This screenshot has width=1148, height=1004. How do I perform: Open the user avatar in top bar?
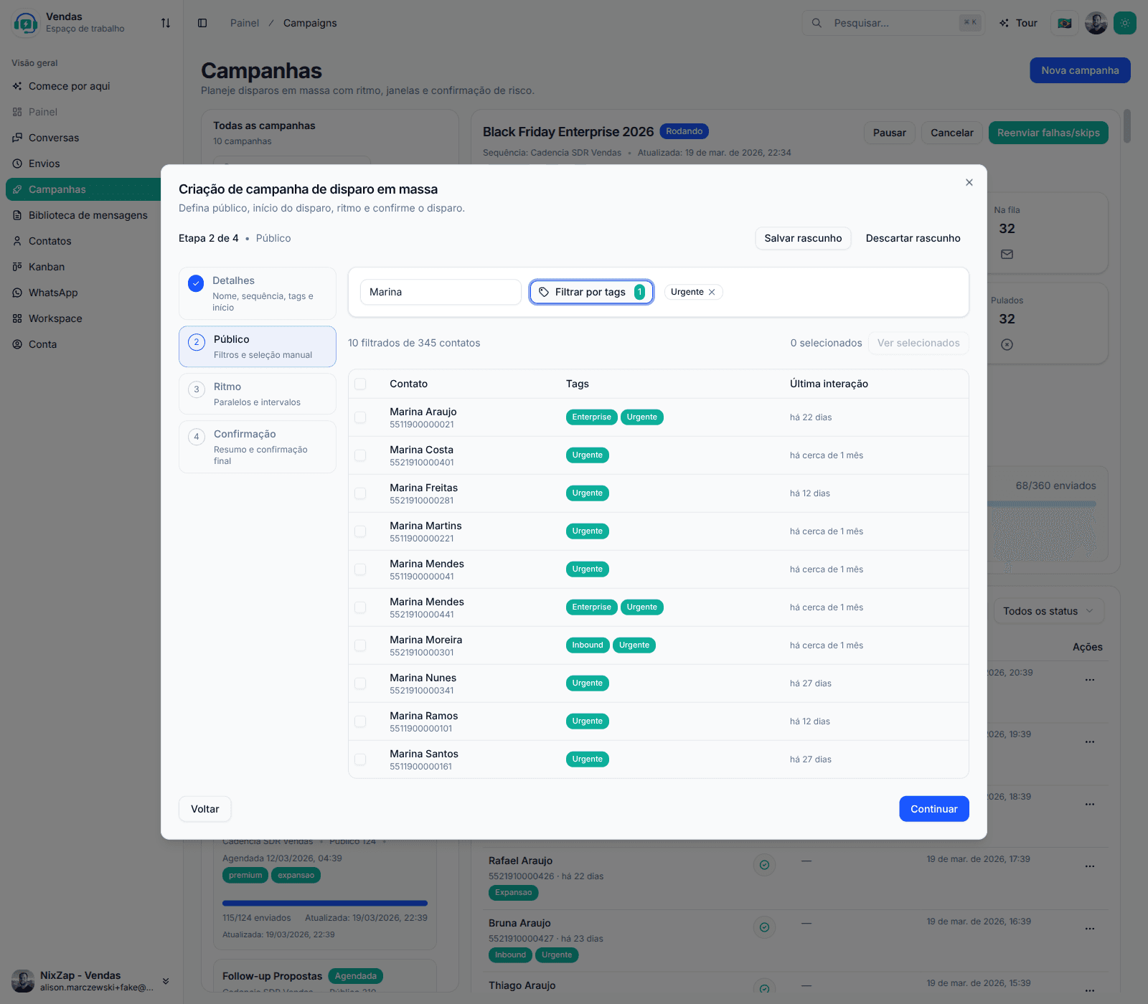(1096, 23)
